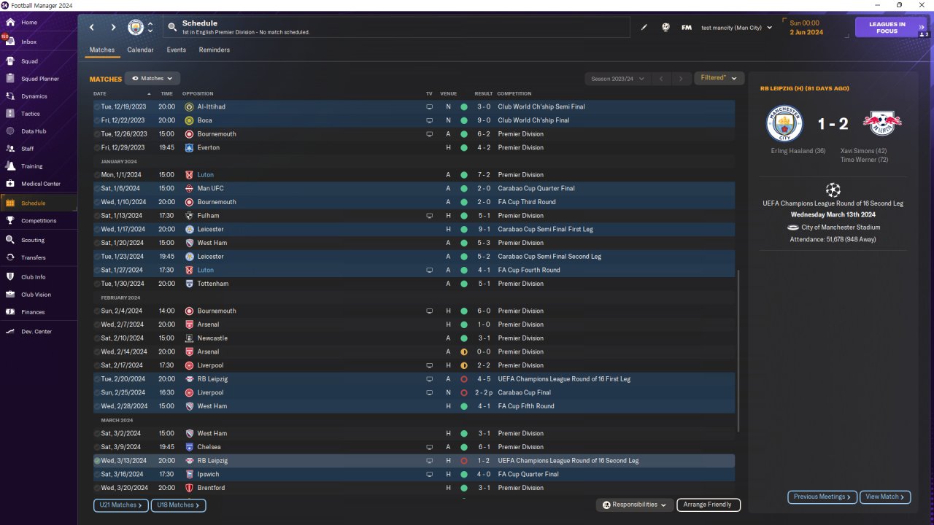The width and height of the screenshot is (934, 525).
Task: Open the Finances sidebar icon
Action: 10,312
